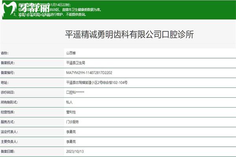Click the value 山西省
The width and height of the screenshot is (236, 157).
point(71,53)
